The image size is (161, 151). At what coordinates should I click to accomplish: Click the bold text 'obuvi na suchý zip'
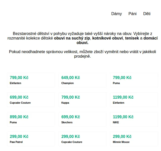tap(72, 38)
